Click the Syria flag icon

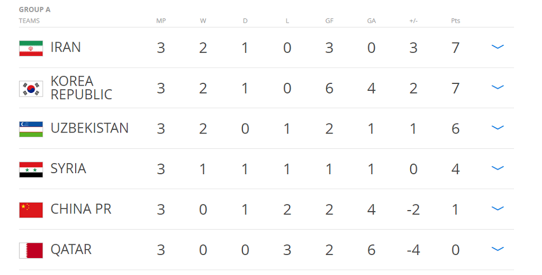(31, 169)
